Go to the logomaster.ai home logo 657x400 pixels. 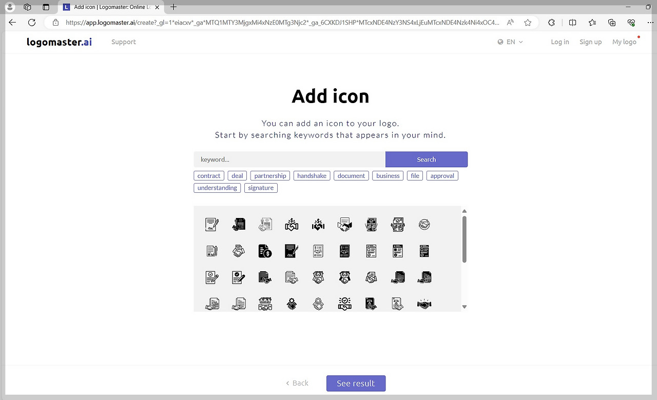[60, 42]
